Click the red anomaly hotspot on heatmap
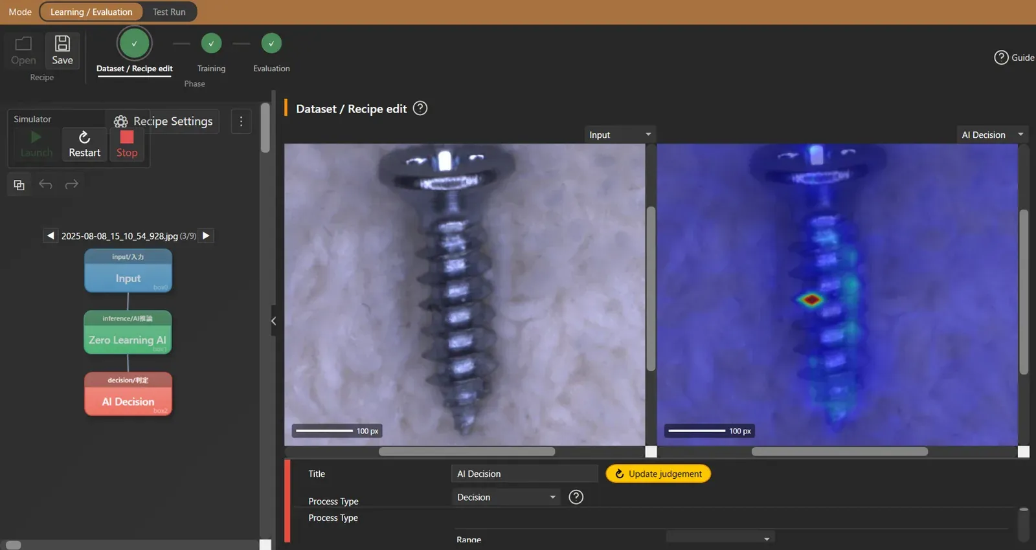The image size is (1036, 550). click(811, 299)
